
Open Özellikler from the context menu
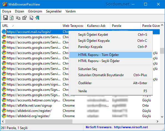(x=111, y=83)
